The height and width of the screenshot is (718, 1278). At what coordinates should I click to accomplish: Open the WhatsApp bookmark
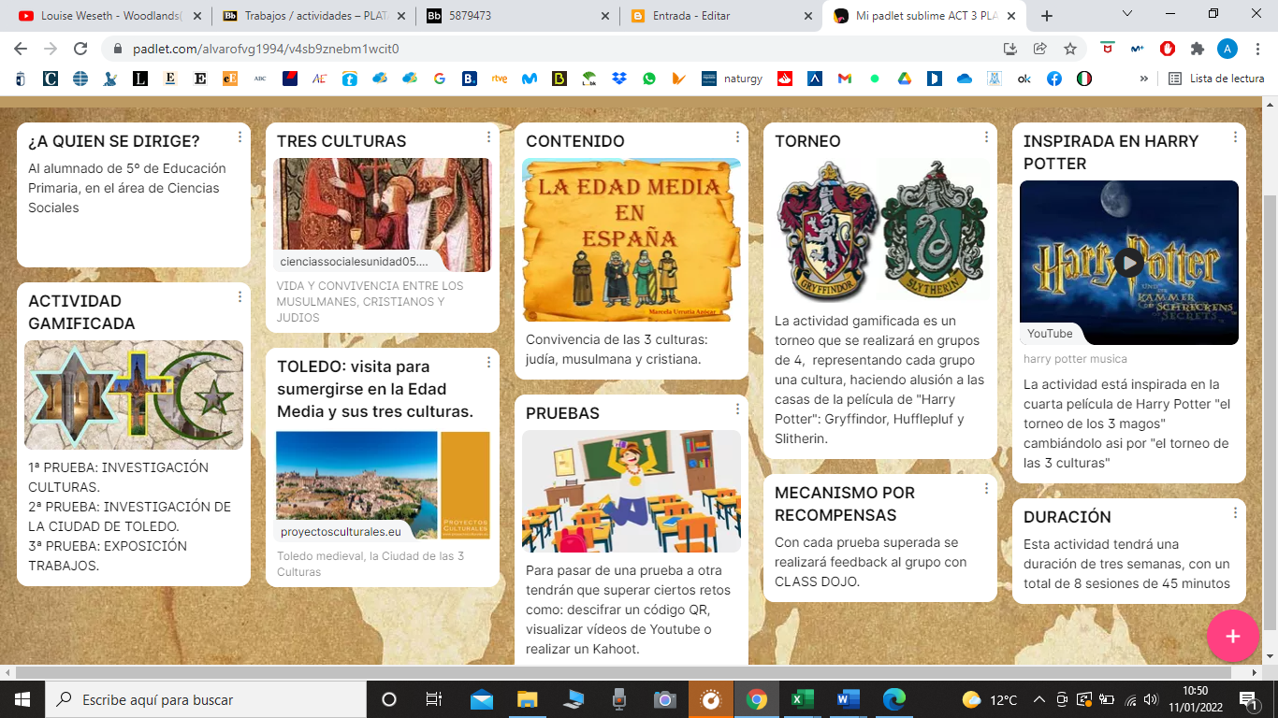tap(649, 79)
